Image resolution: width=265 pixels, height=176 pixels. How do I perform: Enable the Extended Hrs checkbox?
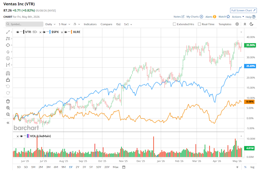pyautogui.click(x=174, y=24)
